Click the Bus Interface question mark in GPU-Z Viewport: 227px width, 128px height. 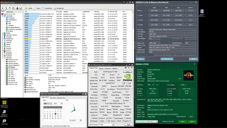click(132, 89)
